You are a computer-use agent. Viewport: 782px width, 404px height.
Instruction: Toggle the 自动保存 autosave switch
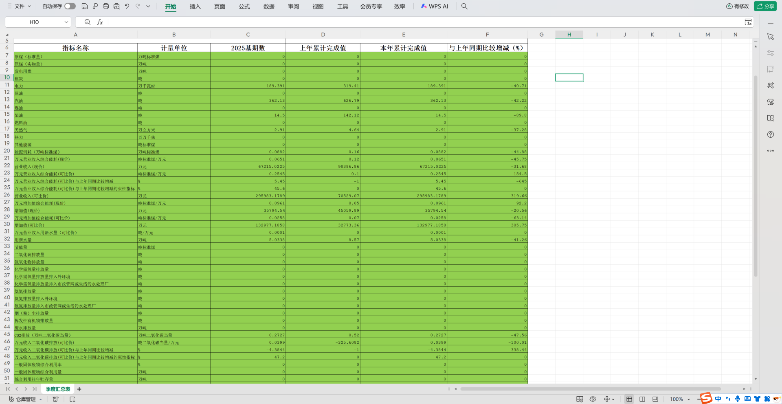coord(70,6)
